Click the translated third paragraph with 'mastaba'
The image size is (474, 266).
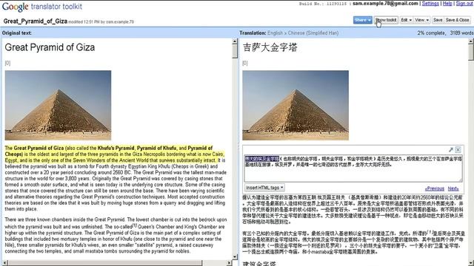pyautogui.click(x=353, y=243)
